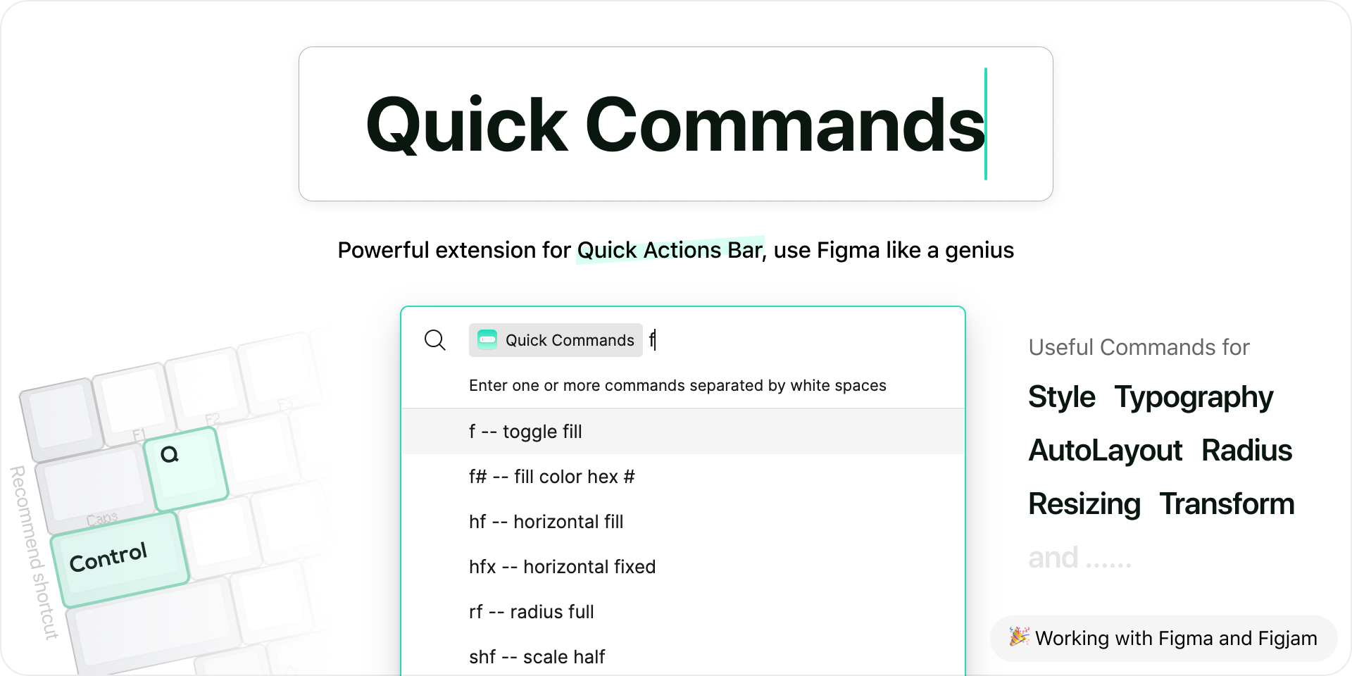The image size is (1352, 676).
Task: Click the Quick Commands plugin icon
Action: coord(487,340)
